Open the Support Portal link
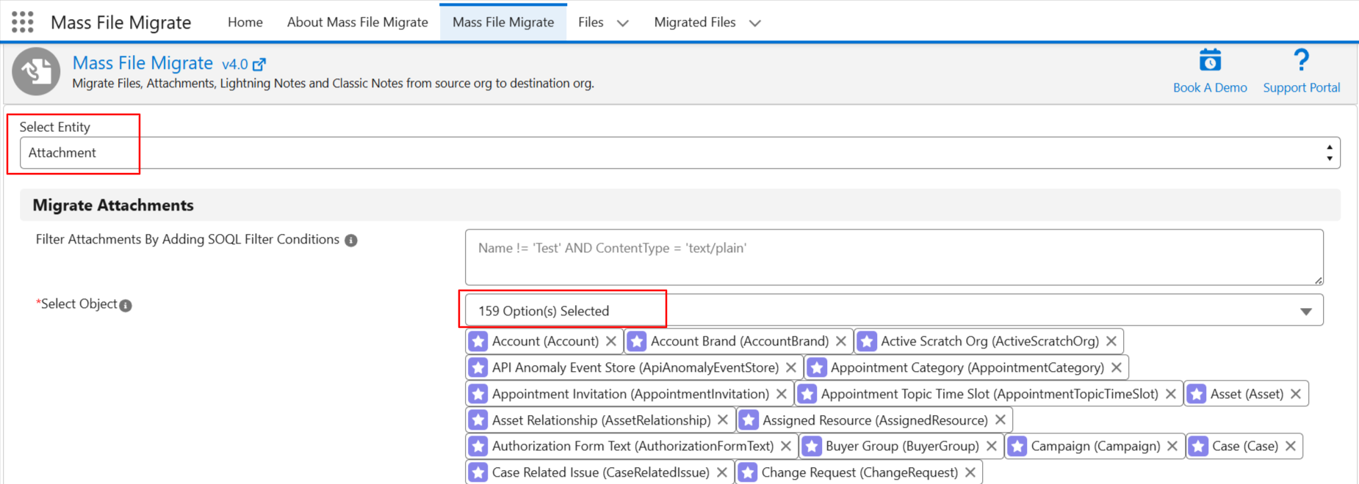 1302,87
